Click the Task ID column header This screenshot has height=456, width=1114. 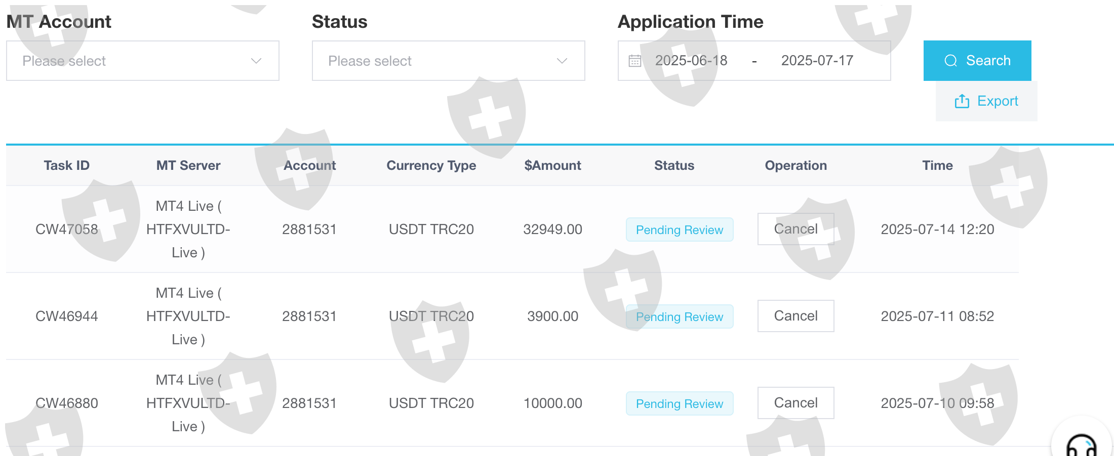[x=66, y=165]
